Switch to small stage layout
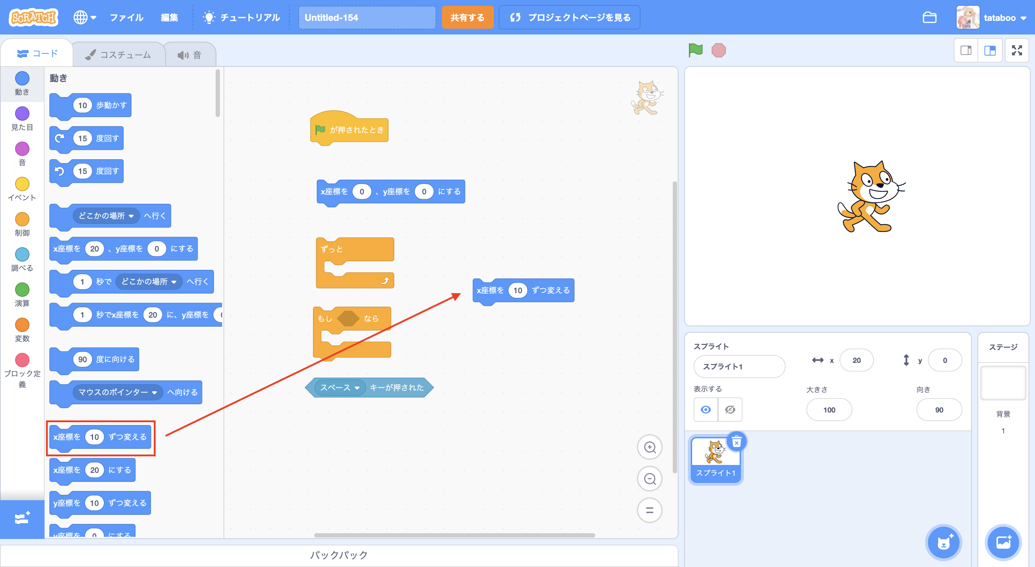 tap(966, 50)
